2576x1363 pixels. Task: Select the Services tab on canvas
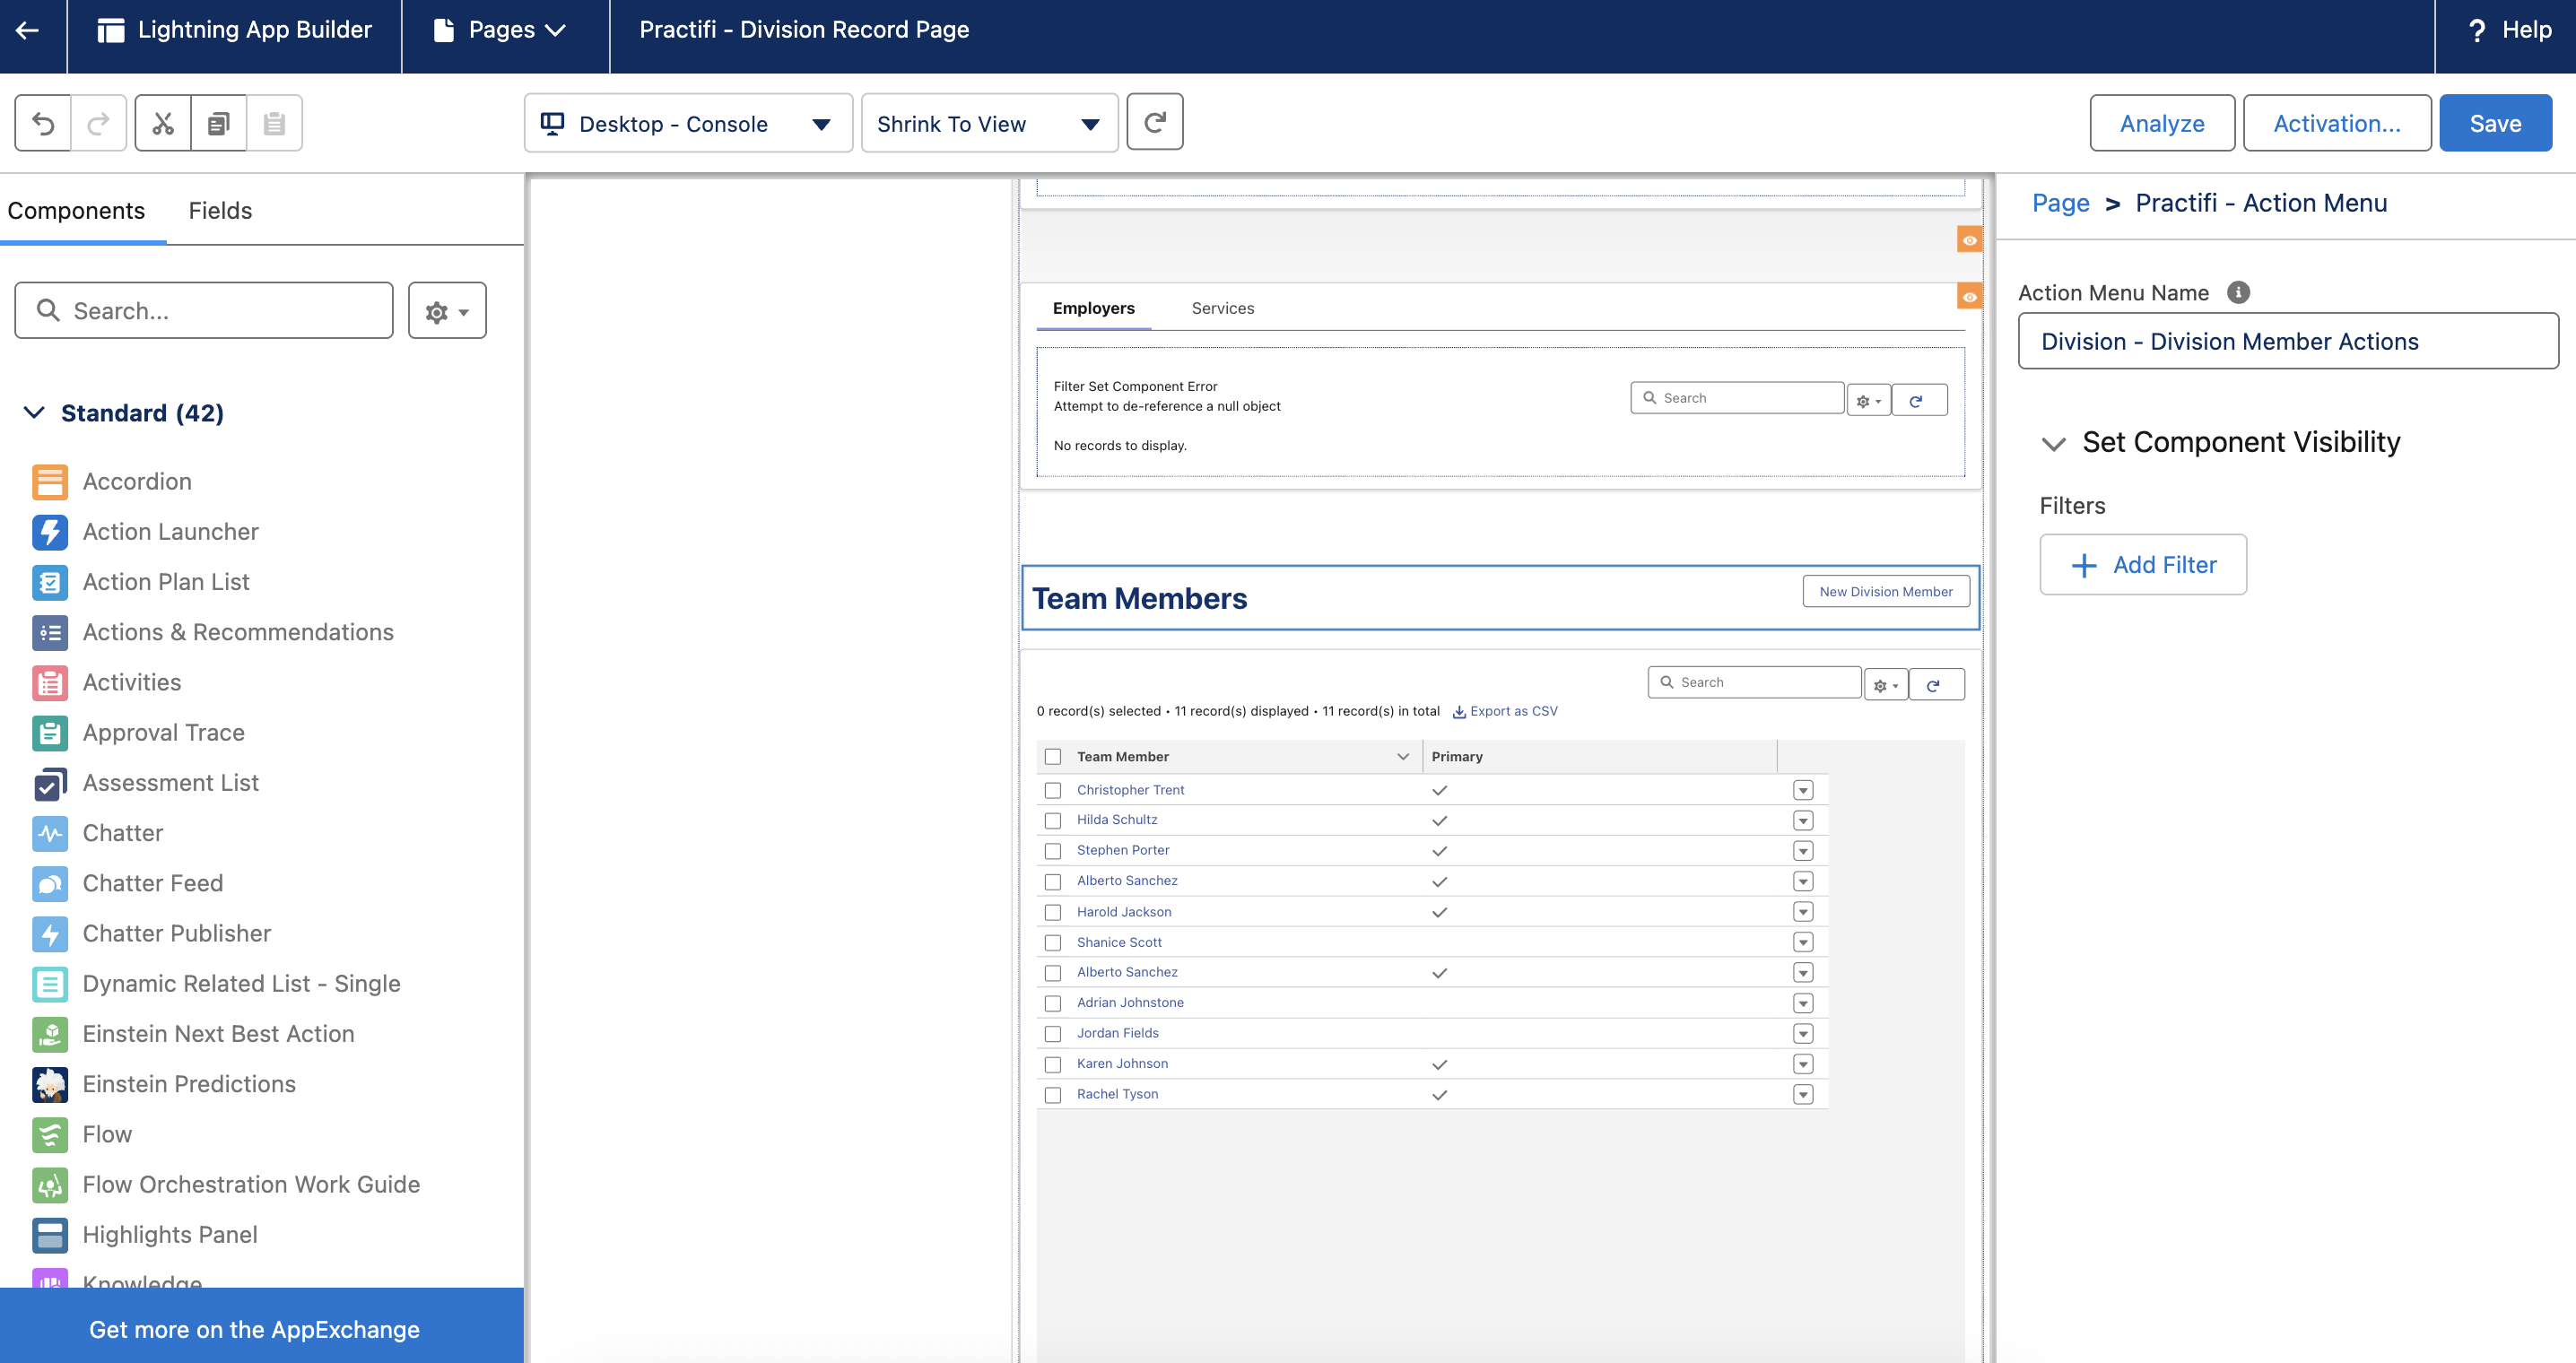[1222, 308]
